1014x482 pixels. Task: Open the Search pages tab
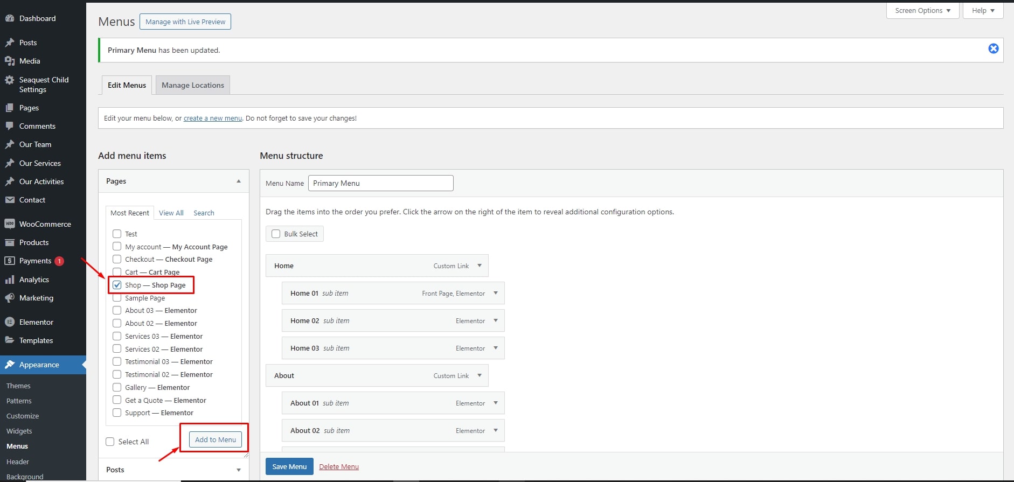pos(204,213)
